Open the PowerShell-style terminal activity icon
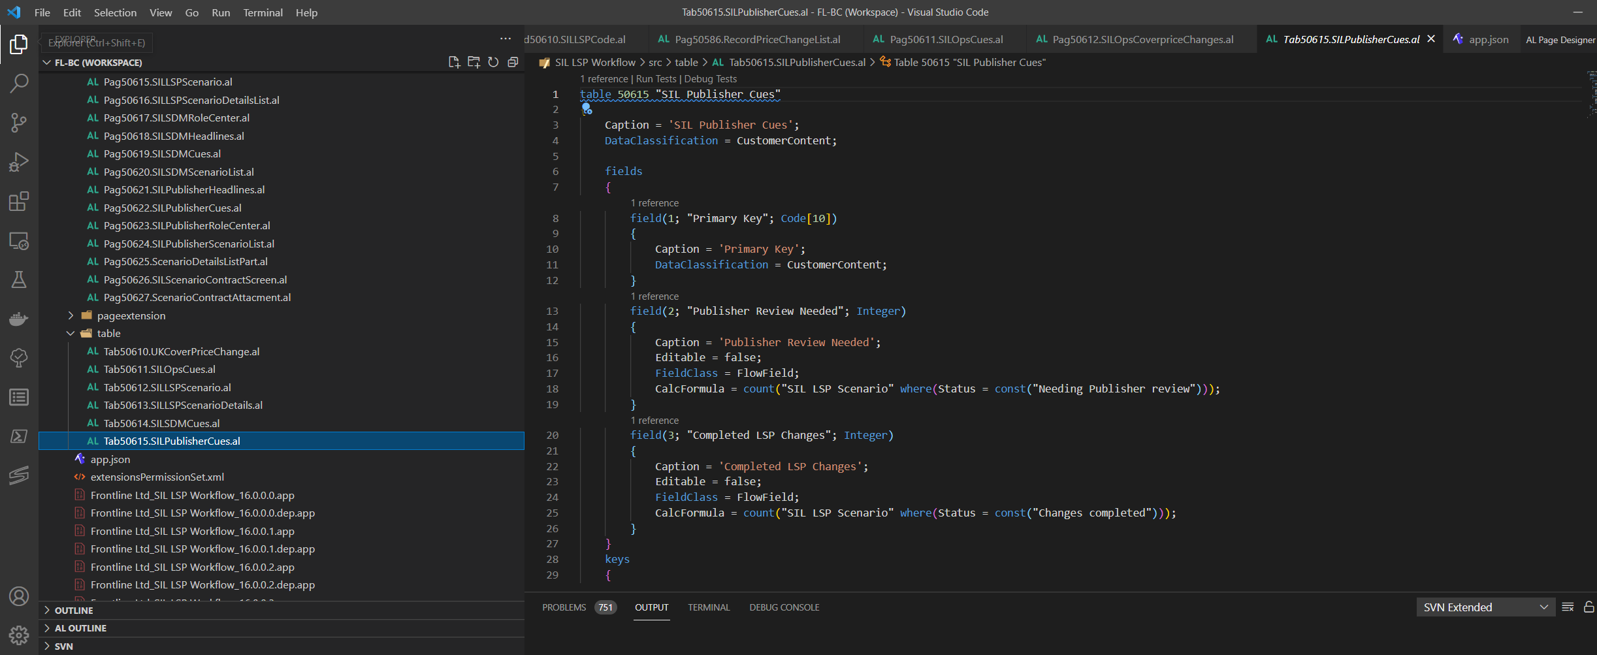This screenshot has width=1597, height=655. [19, 436]
